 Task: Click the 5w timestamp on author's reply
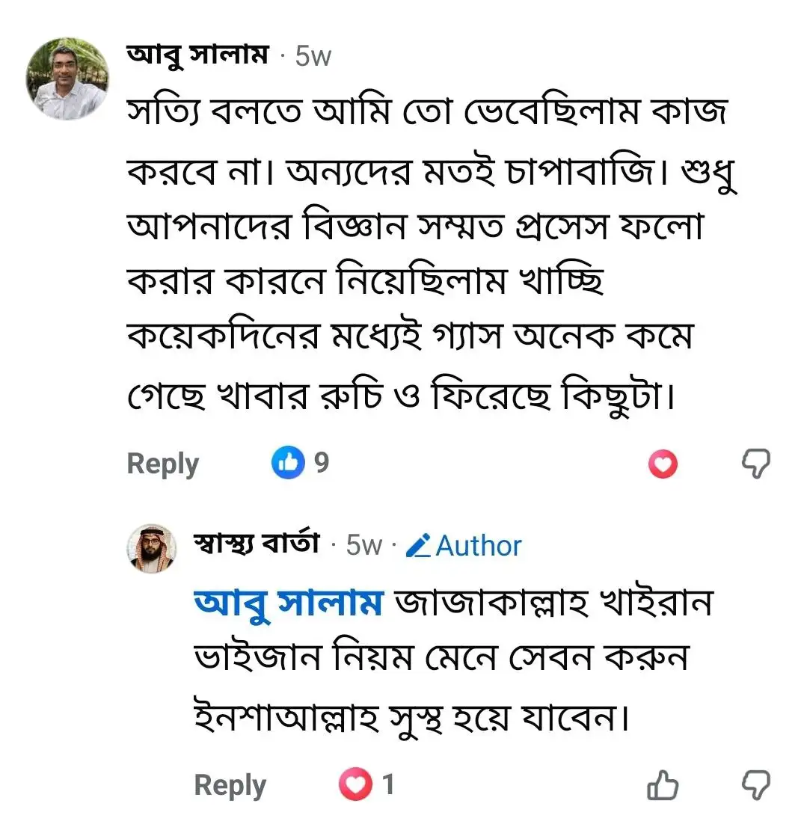(x=364, y=546)
